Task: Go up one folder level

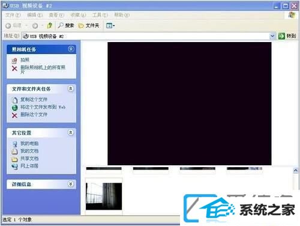Action: [50, 25]
